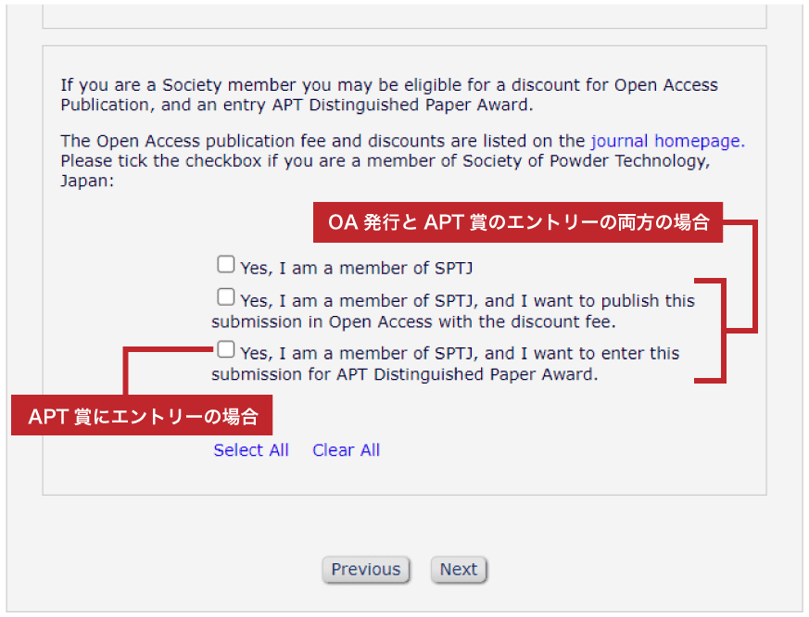Open the journal homepage link
Viewport: 809px width, 617px height.
tap(667, 141)
